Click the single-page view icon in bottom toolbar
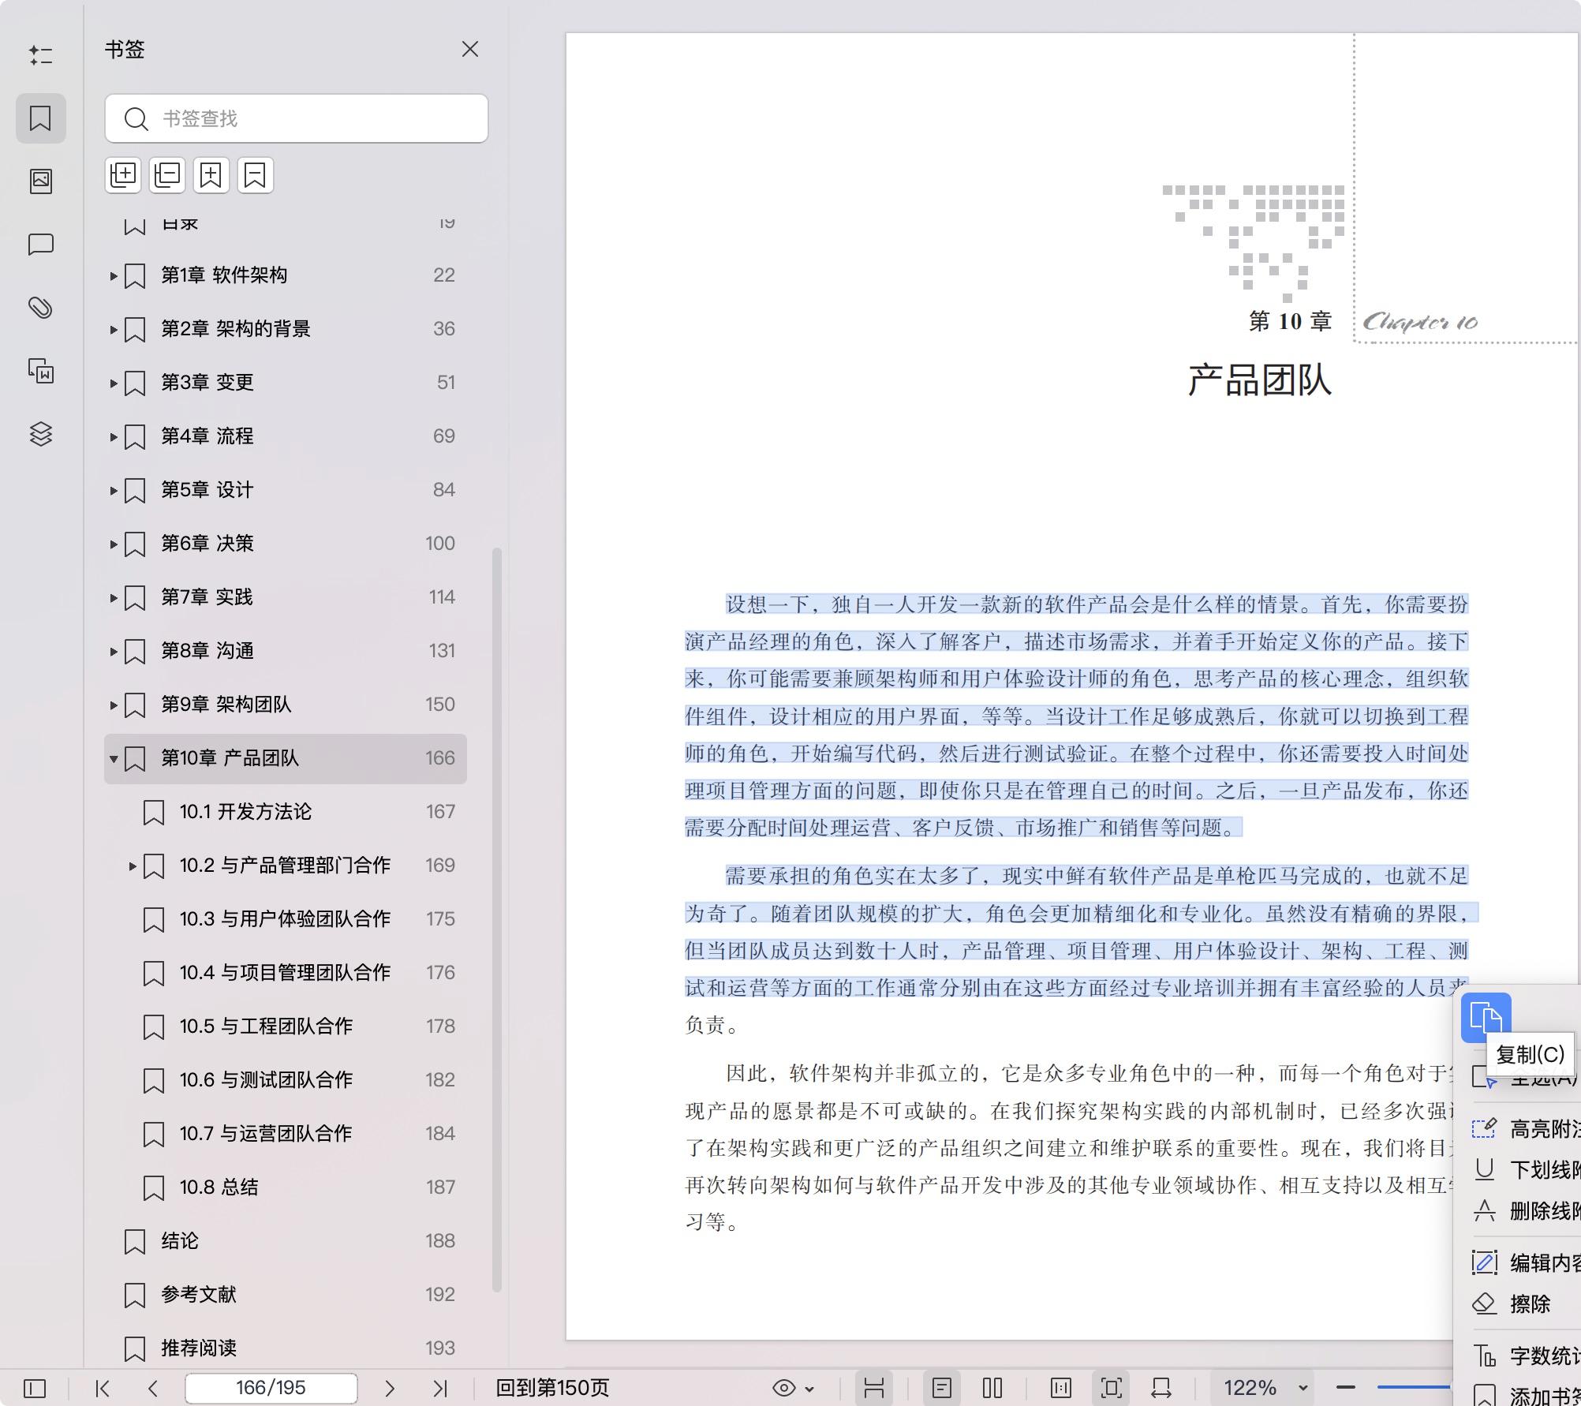1581x1406 pixels. tap(943, 1386)
